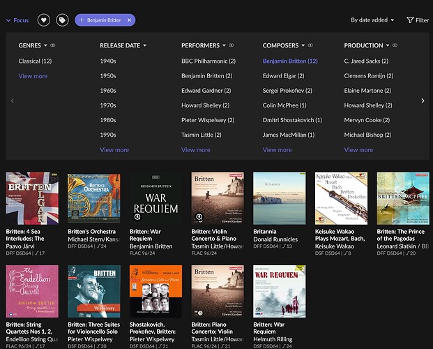433x349 pixels.
Task: Filter by the 1960s decade
Action: 108,91
